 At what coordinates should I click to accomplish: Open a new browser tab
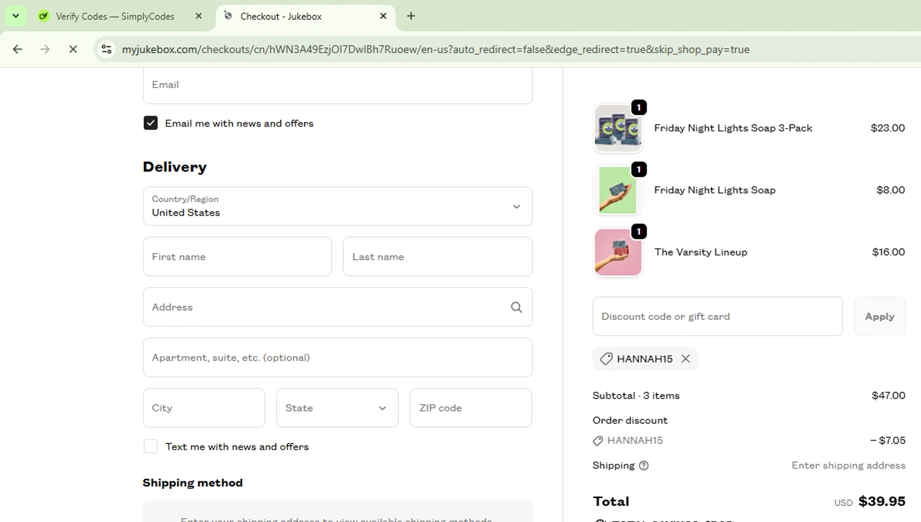411,17
